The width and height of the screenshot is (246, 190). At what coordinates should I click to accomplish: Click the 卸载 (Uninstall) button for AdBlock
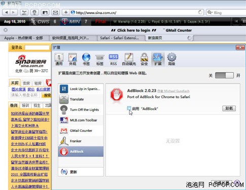coord(229,108)
